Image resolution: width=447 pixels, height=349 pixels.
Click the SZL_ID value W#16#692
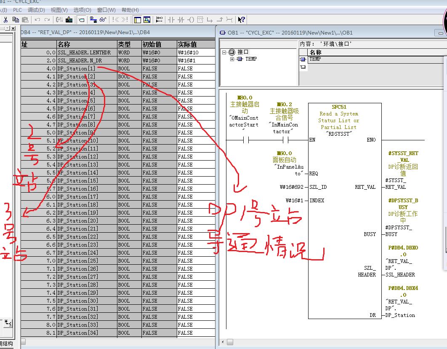click(291, 187)
